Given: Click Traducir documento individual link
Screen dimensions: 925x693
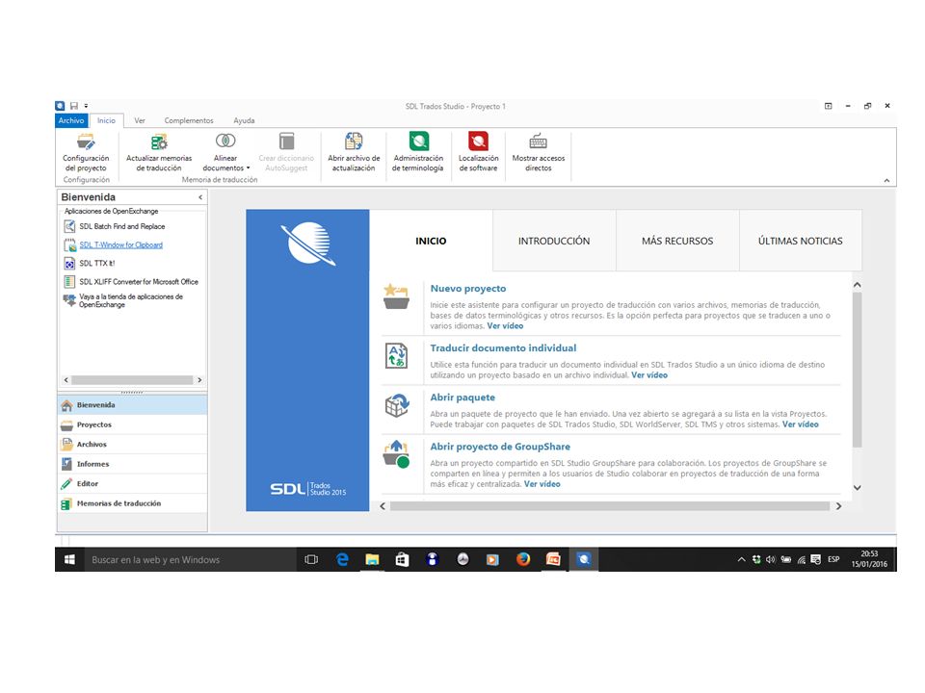Looking at the screenshot, I should coord(503,347).
